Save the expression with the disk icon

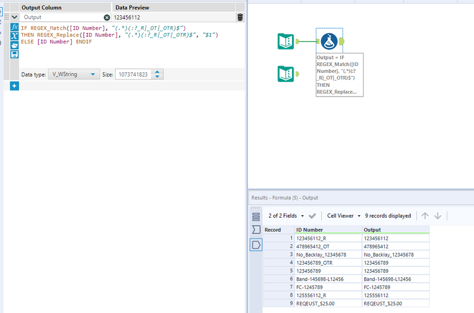coord(14,55)
